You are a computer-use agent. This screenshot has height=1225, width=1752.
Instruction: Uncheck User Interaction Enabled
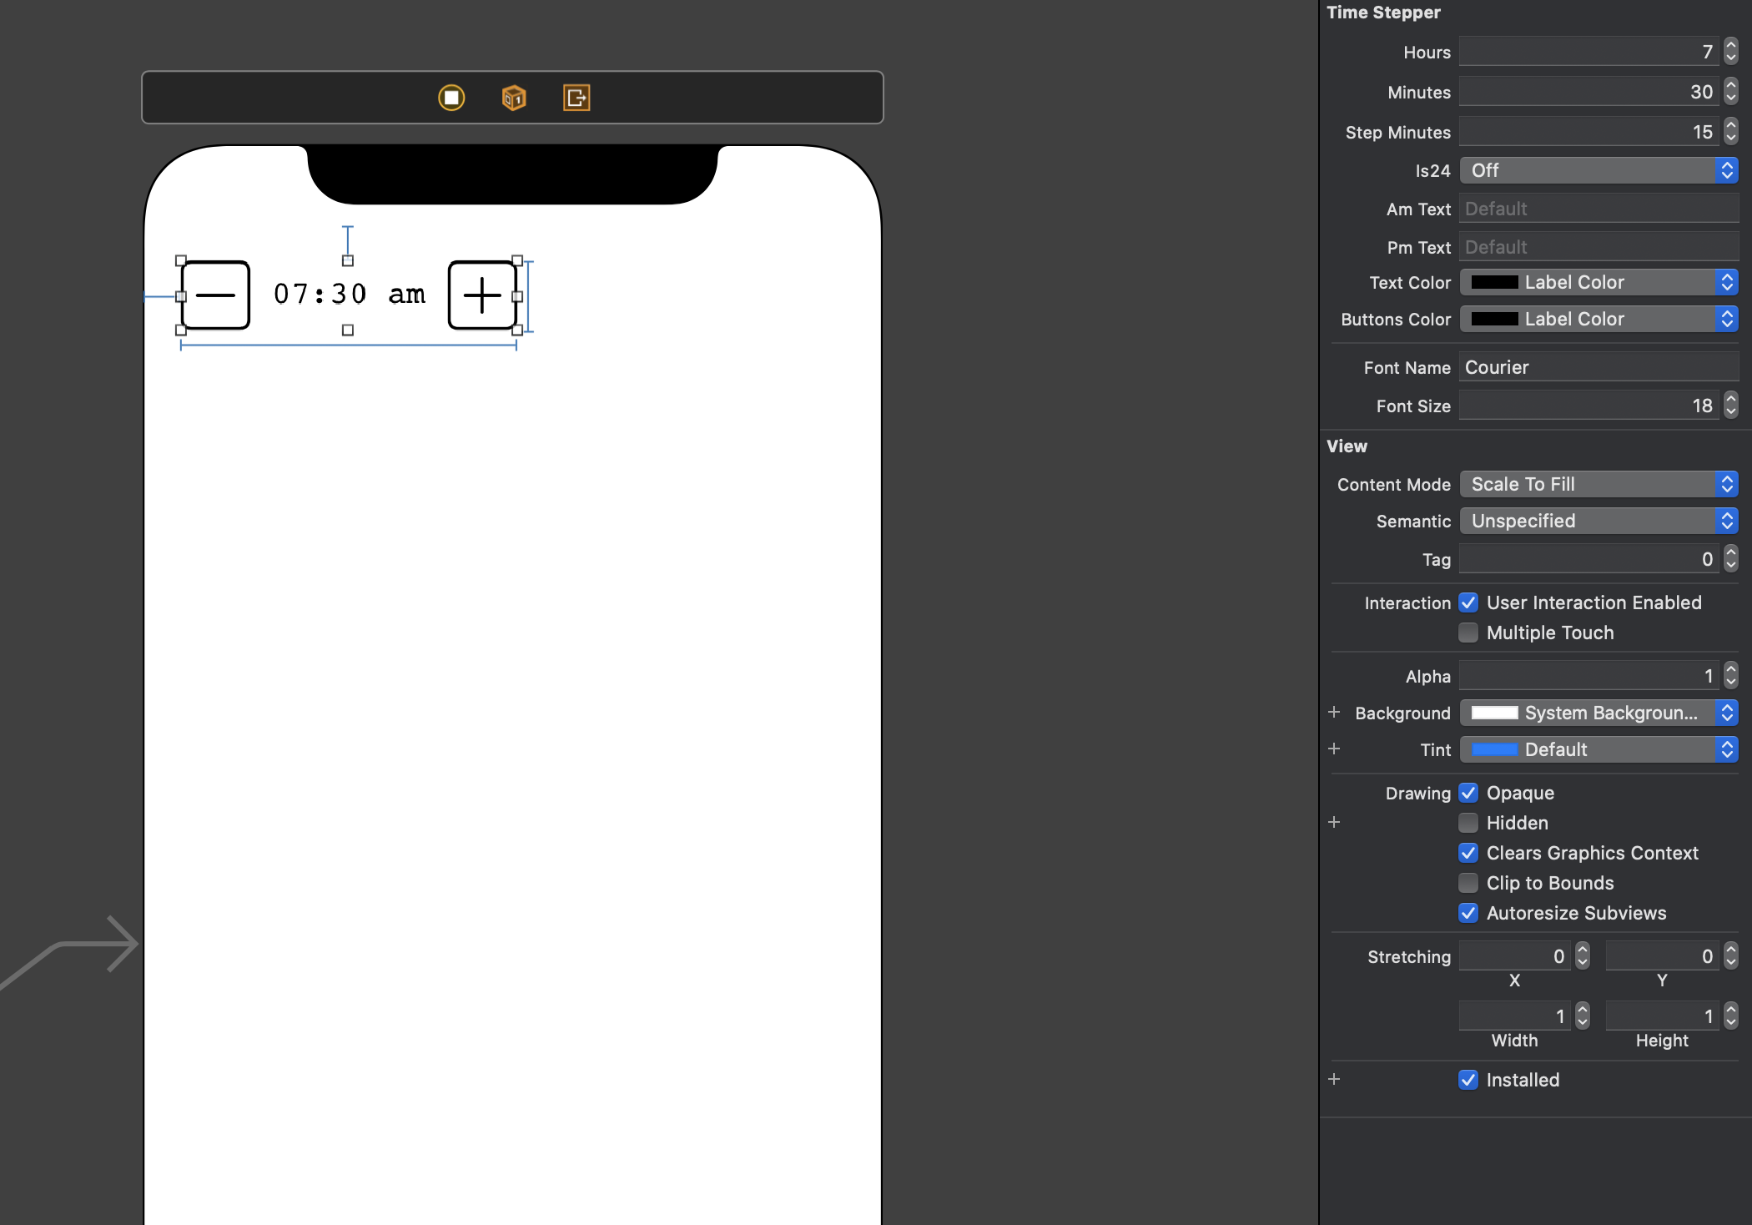point(1468,602)
